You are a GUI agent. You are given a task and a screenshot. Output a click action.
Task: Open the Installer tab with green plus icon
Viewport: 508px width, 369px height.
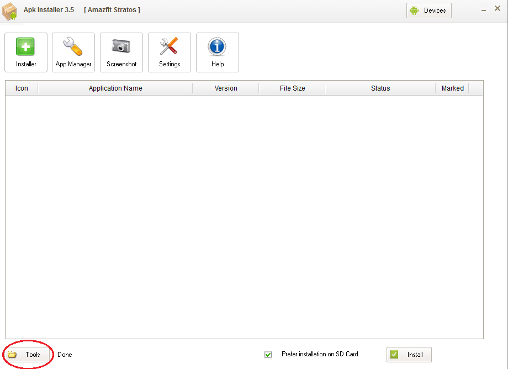pyautogui.click(x=26, y=52)
